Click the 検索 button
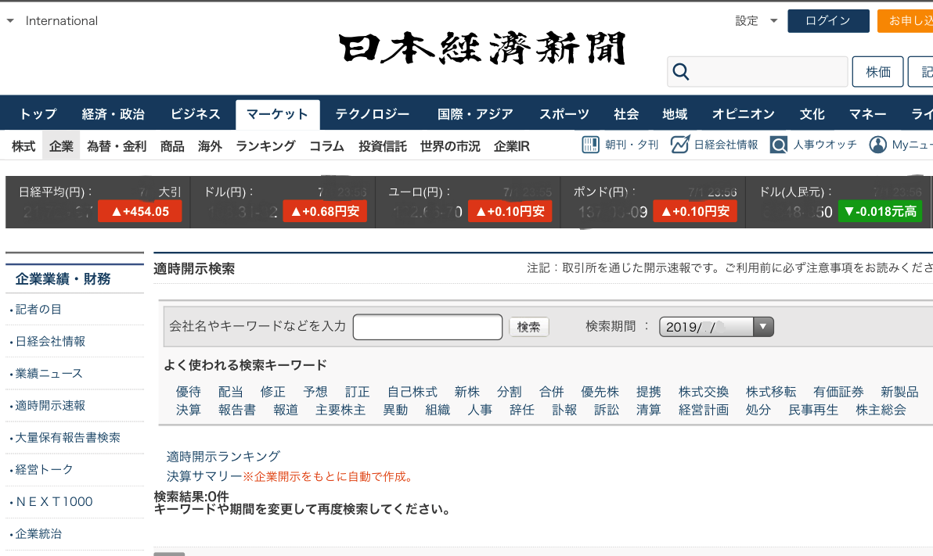933x556 pixels. tap(528, 326)
